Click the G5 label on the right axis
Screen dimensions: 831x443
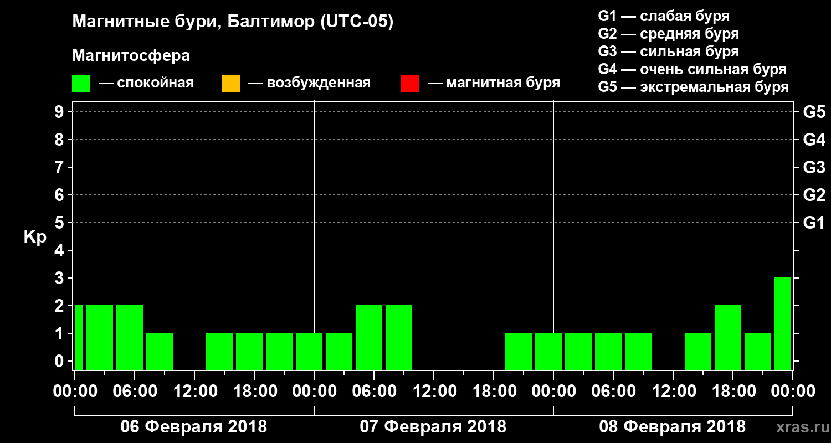pos(814,112)
